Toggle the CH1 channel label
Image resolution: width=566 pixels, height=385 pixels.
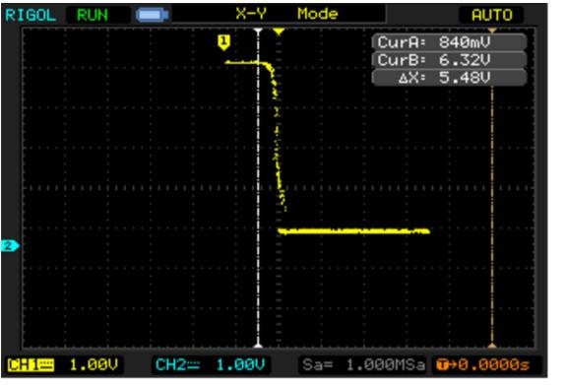(31, 364)
